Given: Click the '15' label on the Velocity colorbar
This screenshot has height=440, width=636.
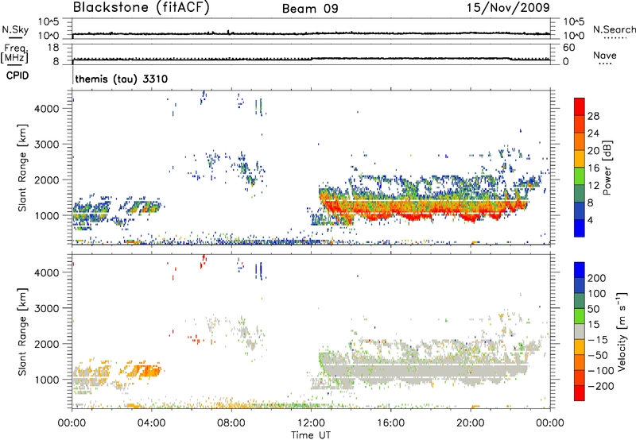Looking at the screenshot, I should click(593, 325).
